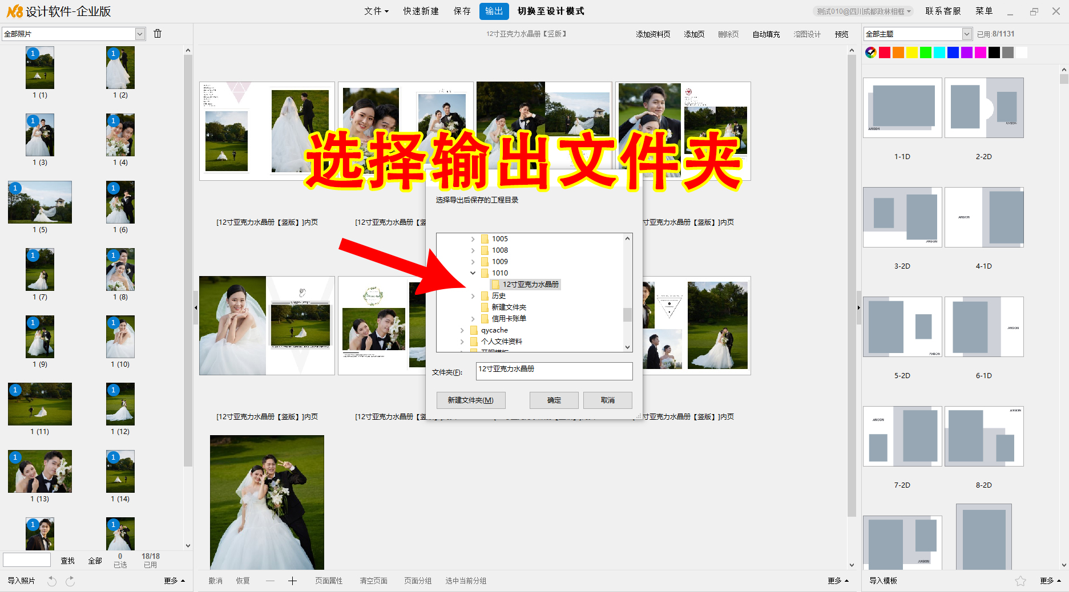This screenshot has width=1069, height=592.
Task: Pick the yellow color swatch
Action: tap(912, 52)
